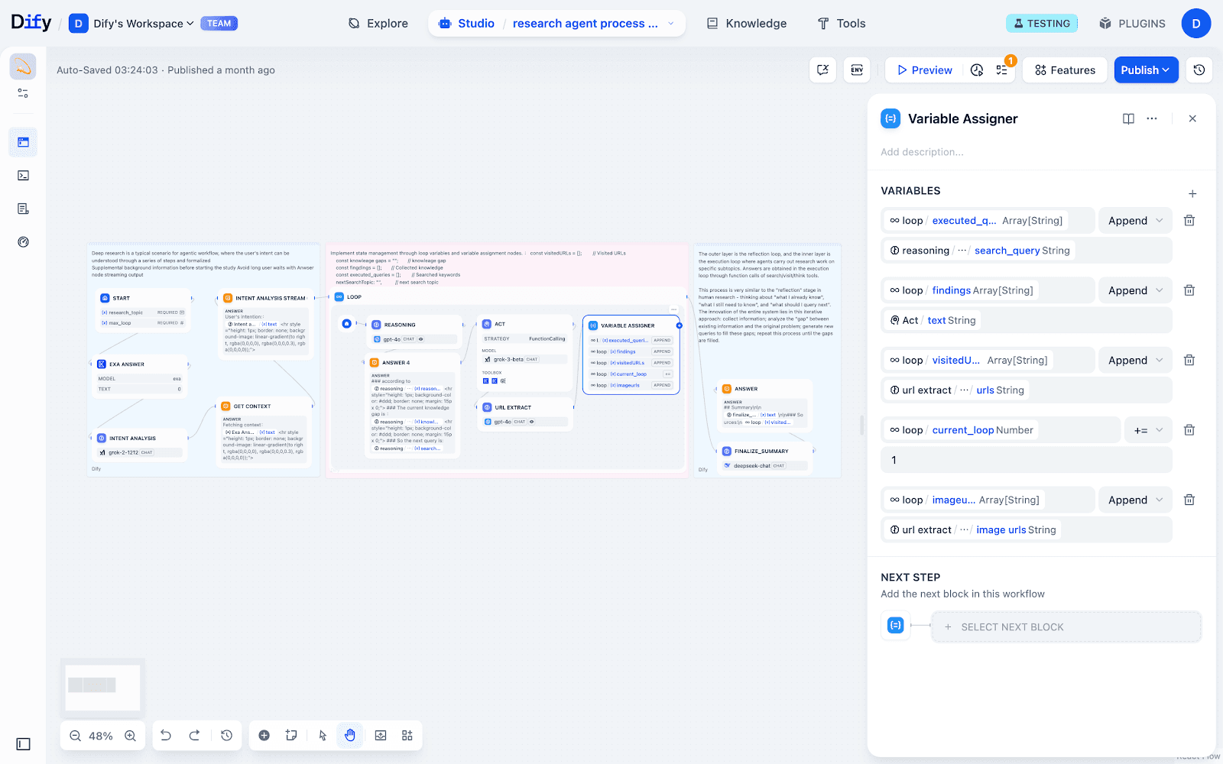Open the Explore tab
Screen dimensions: 1223x764
(x=378, y=24)
